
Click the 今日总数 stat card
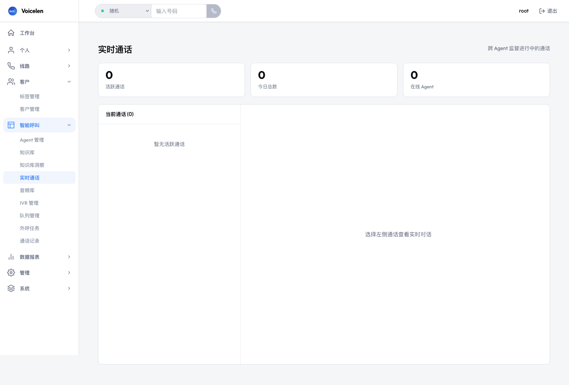point(324,80)
